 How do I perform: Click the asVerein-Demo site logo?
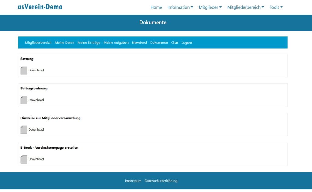pyautogui.click(x=40, y=7)
